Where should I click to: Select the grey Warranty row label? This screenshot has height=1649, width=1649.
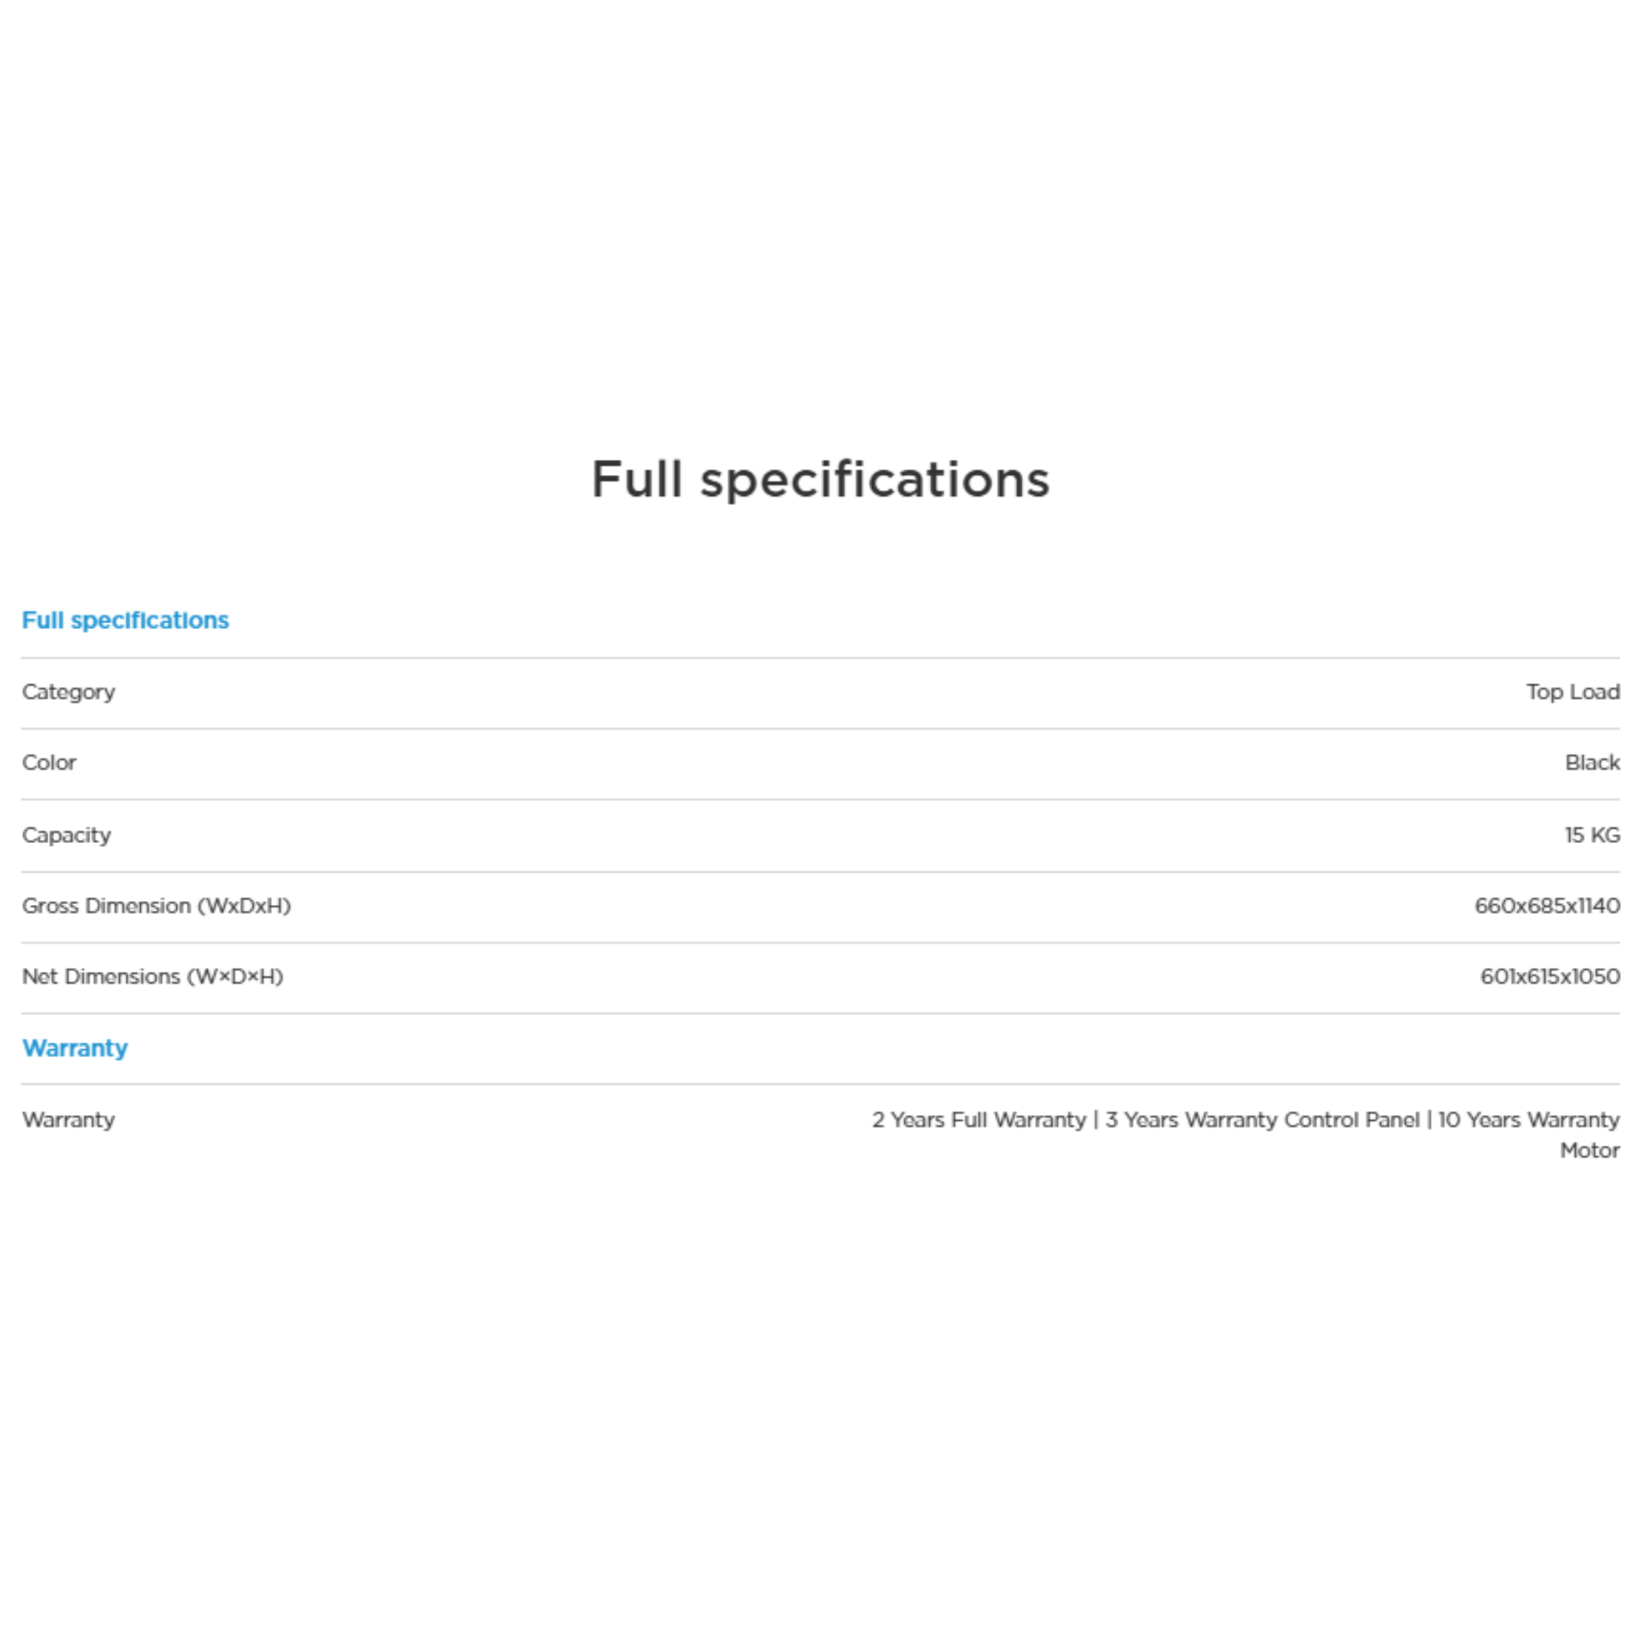pyautogui.click(x=68, y=1120)
